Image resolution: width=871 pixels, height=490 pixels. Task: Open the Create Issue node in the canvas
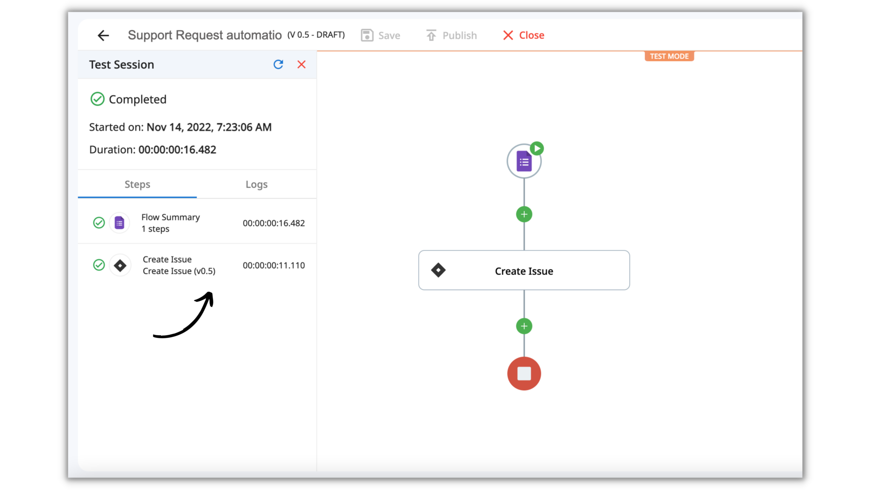click(x=524, y=271)
